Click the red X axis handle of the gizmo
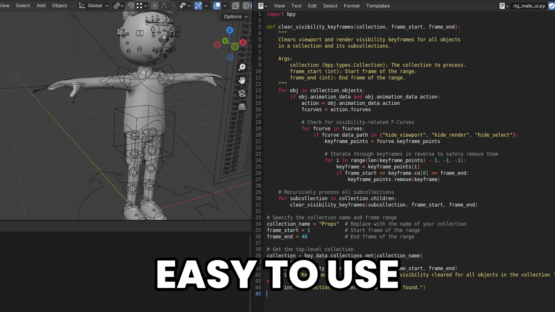This screenshot has width=555, height=312. pyautogui.click(x=242, y=42)
